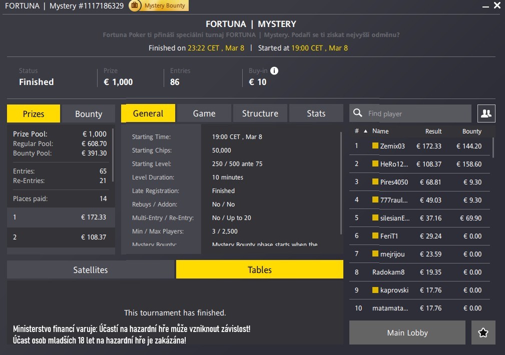
Task: Click the General info panel scrollbar
Action: (x=341, y=183)
